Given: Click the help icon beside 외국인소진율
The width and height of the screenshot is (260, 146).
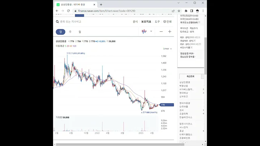Looking at the screenshot, I should coord(199,22).
